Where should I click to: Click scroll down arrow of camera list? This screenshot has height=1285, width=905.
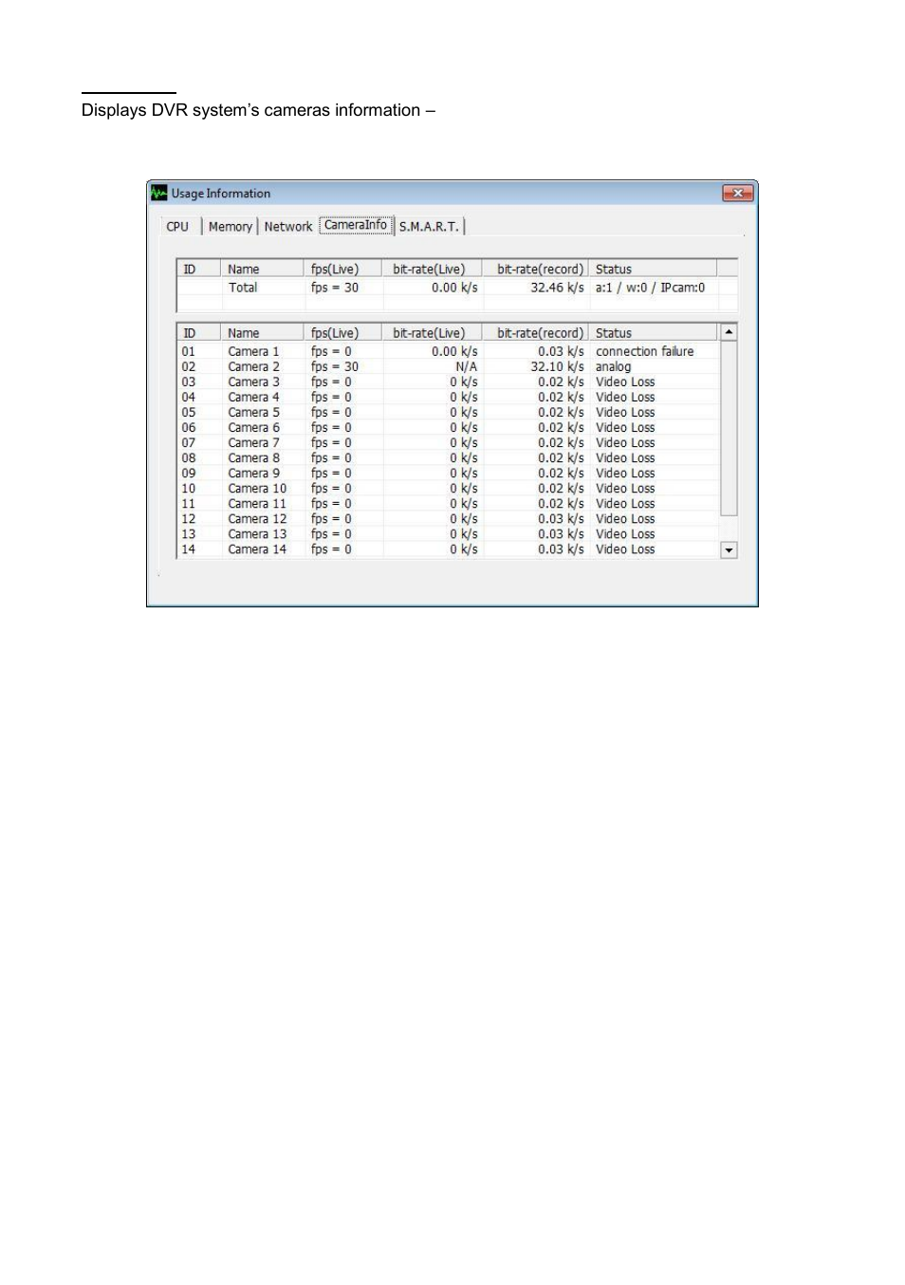pyautogui.click(x=729, y=550)
